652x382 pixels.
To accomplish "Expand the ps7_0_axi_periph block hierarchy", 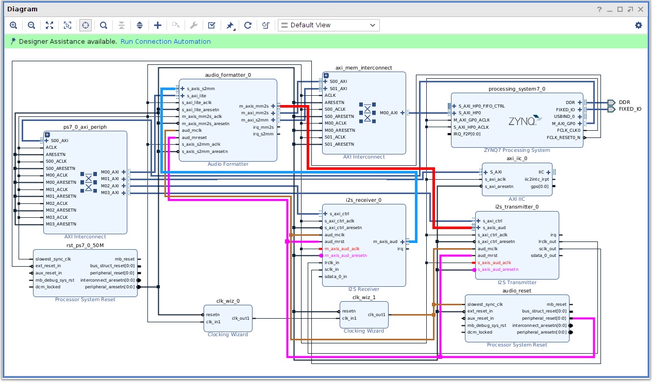I will click(x=47, y=135).
